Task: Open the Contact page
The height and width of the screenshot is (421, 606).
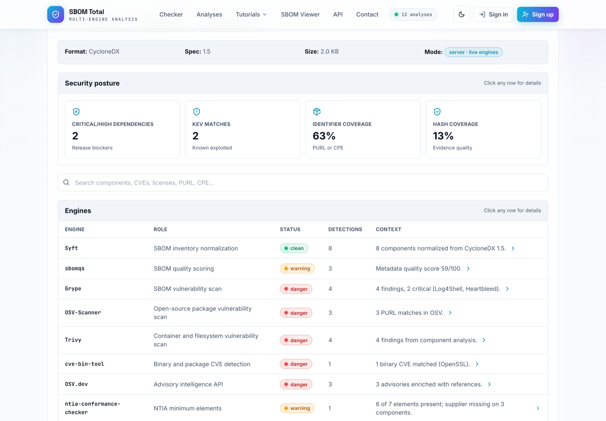Action: (367, 14)
